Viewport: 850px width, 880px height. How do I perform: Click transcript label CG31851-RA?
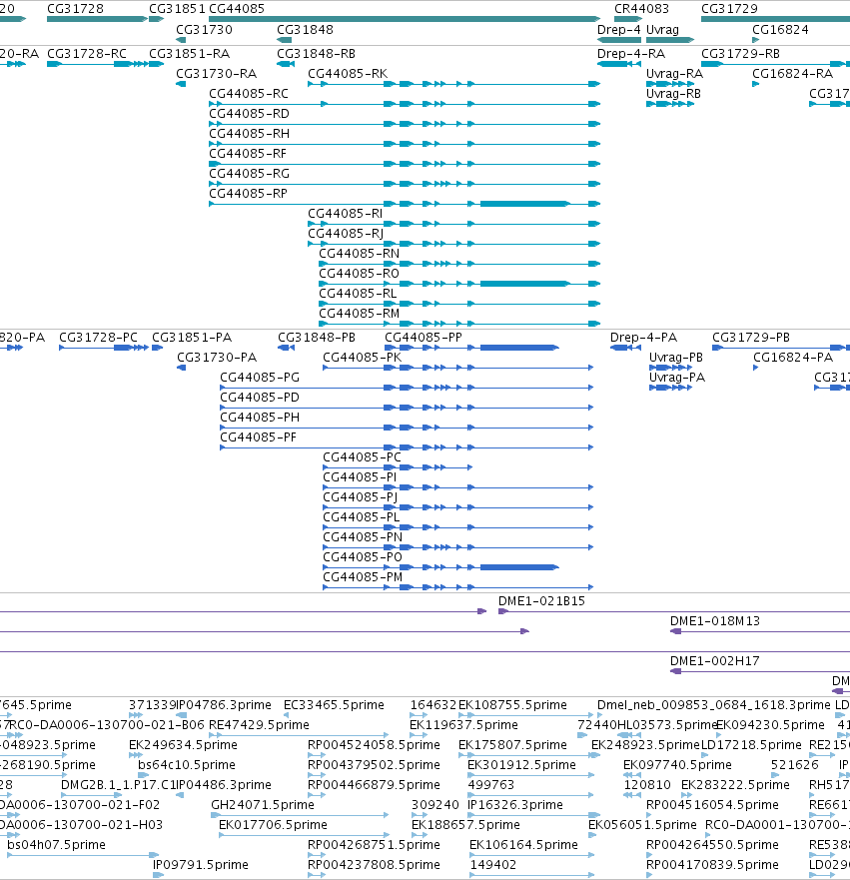tap(189, 54)
